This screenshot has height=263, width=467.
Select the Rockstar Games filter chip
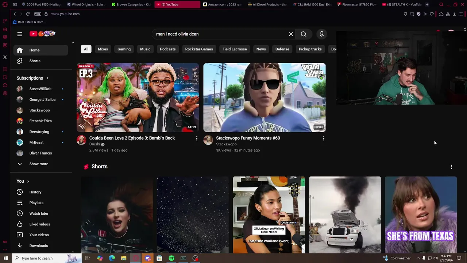(199, 49)
